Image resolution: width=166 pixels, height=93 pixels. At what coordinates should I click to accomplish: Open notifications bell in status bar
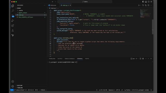click(x=151, y=90)
